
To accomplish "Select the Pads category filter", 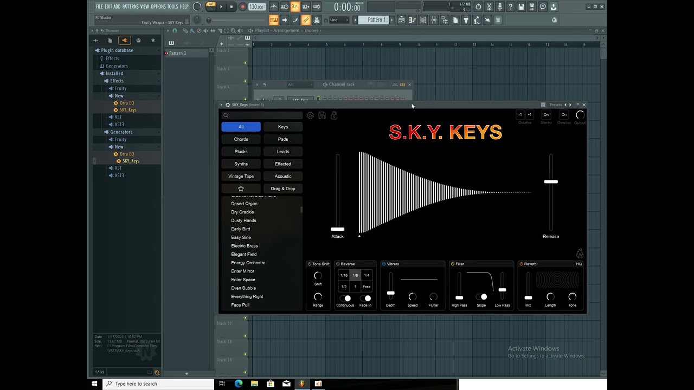I will coord(283,139).
